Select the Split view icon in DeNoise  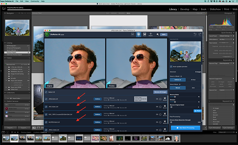[139, 34]
